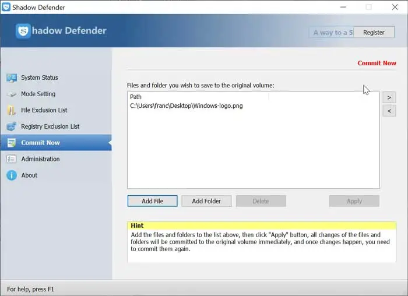408x296 pixels.
Task: Click the Delete button
Action: pos(261,201)
